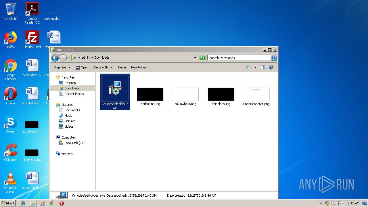
Task: Select the jimprove.jpg file on desktop
Action: coord(32,155)
